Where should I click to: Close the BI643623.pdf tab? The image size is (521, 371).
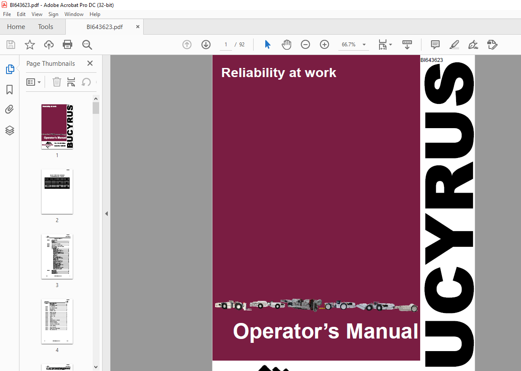pos(138,27)
